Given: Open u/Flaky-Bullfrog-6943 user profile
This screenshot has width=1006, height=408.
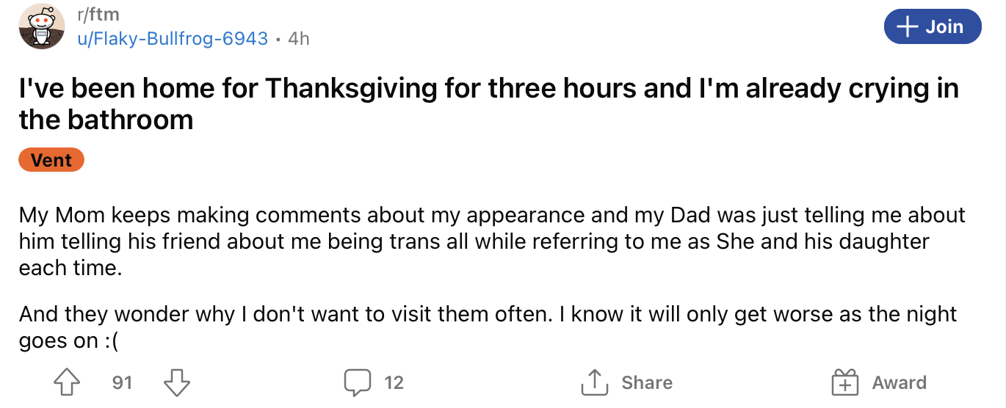Looking at the screenshot, I should point(173,38).
